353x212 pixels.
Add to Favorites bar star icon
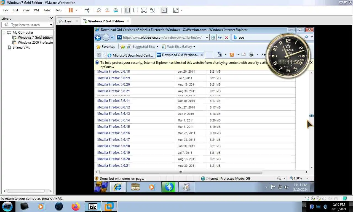123,47
